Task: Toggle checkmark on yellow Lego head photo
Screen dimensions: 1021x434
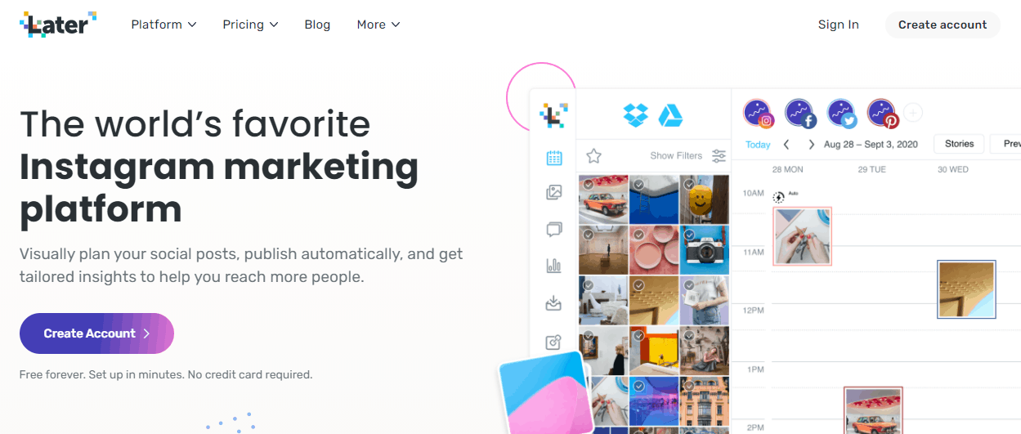Action: click(689, 185)
